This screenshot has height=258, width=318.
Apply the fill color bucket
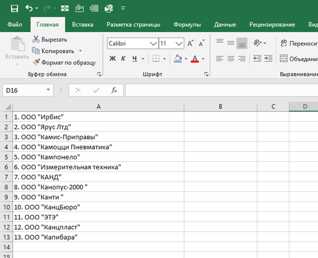pos(178,59)
